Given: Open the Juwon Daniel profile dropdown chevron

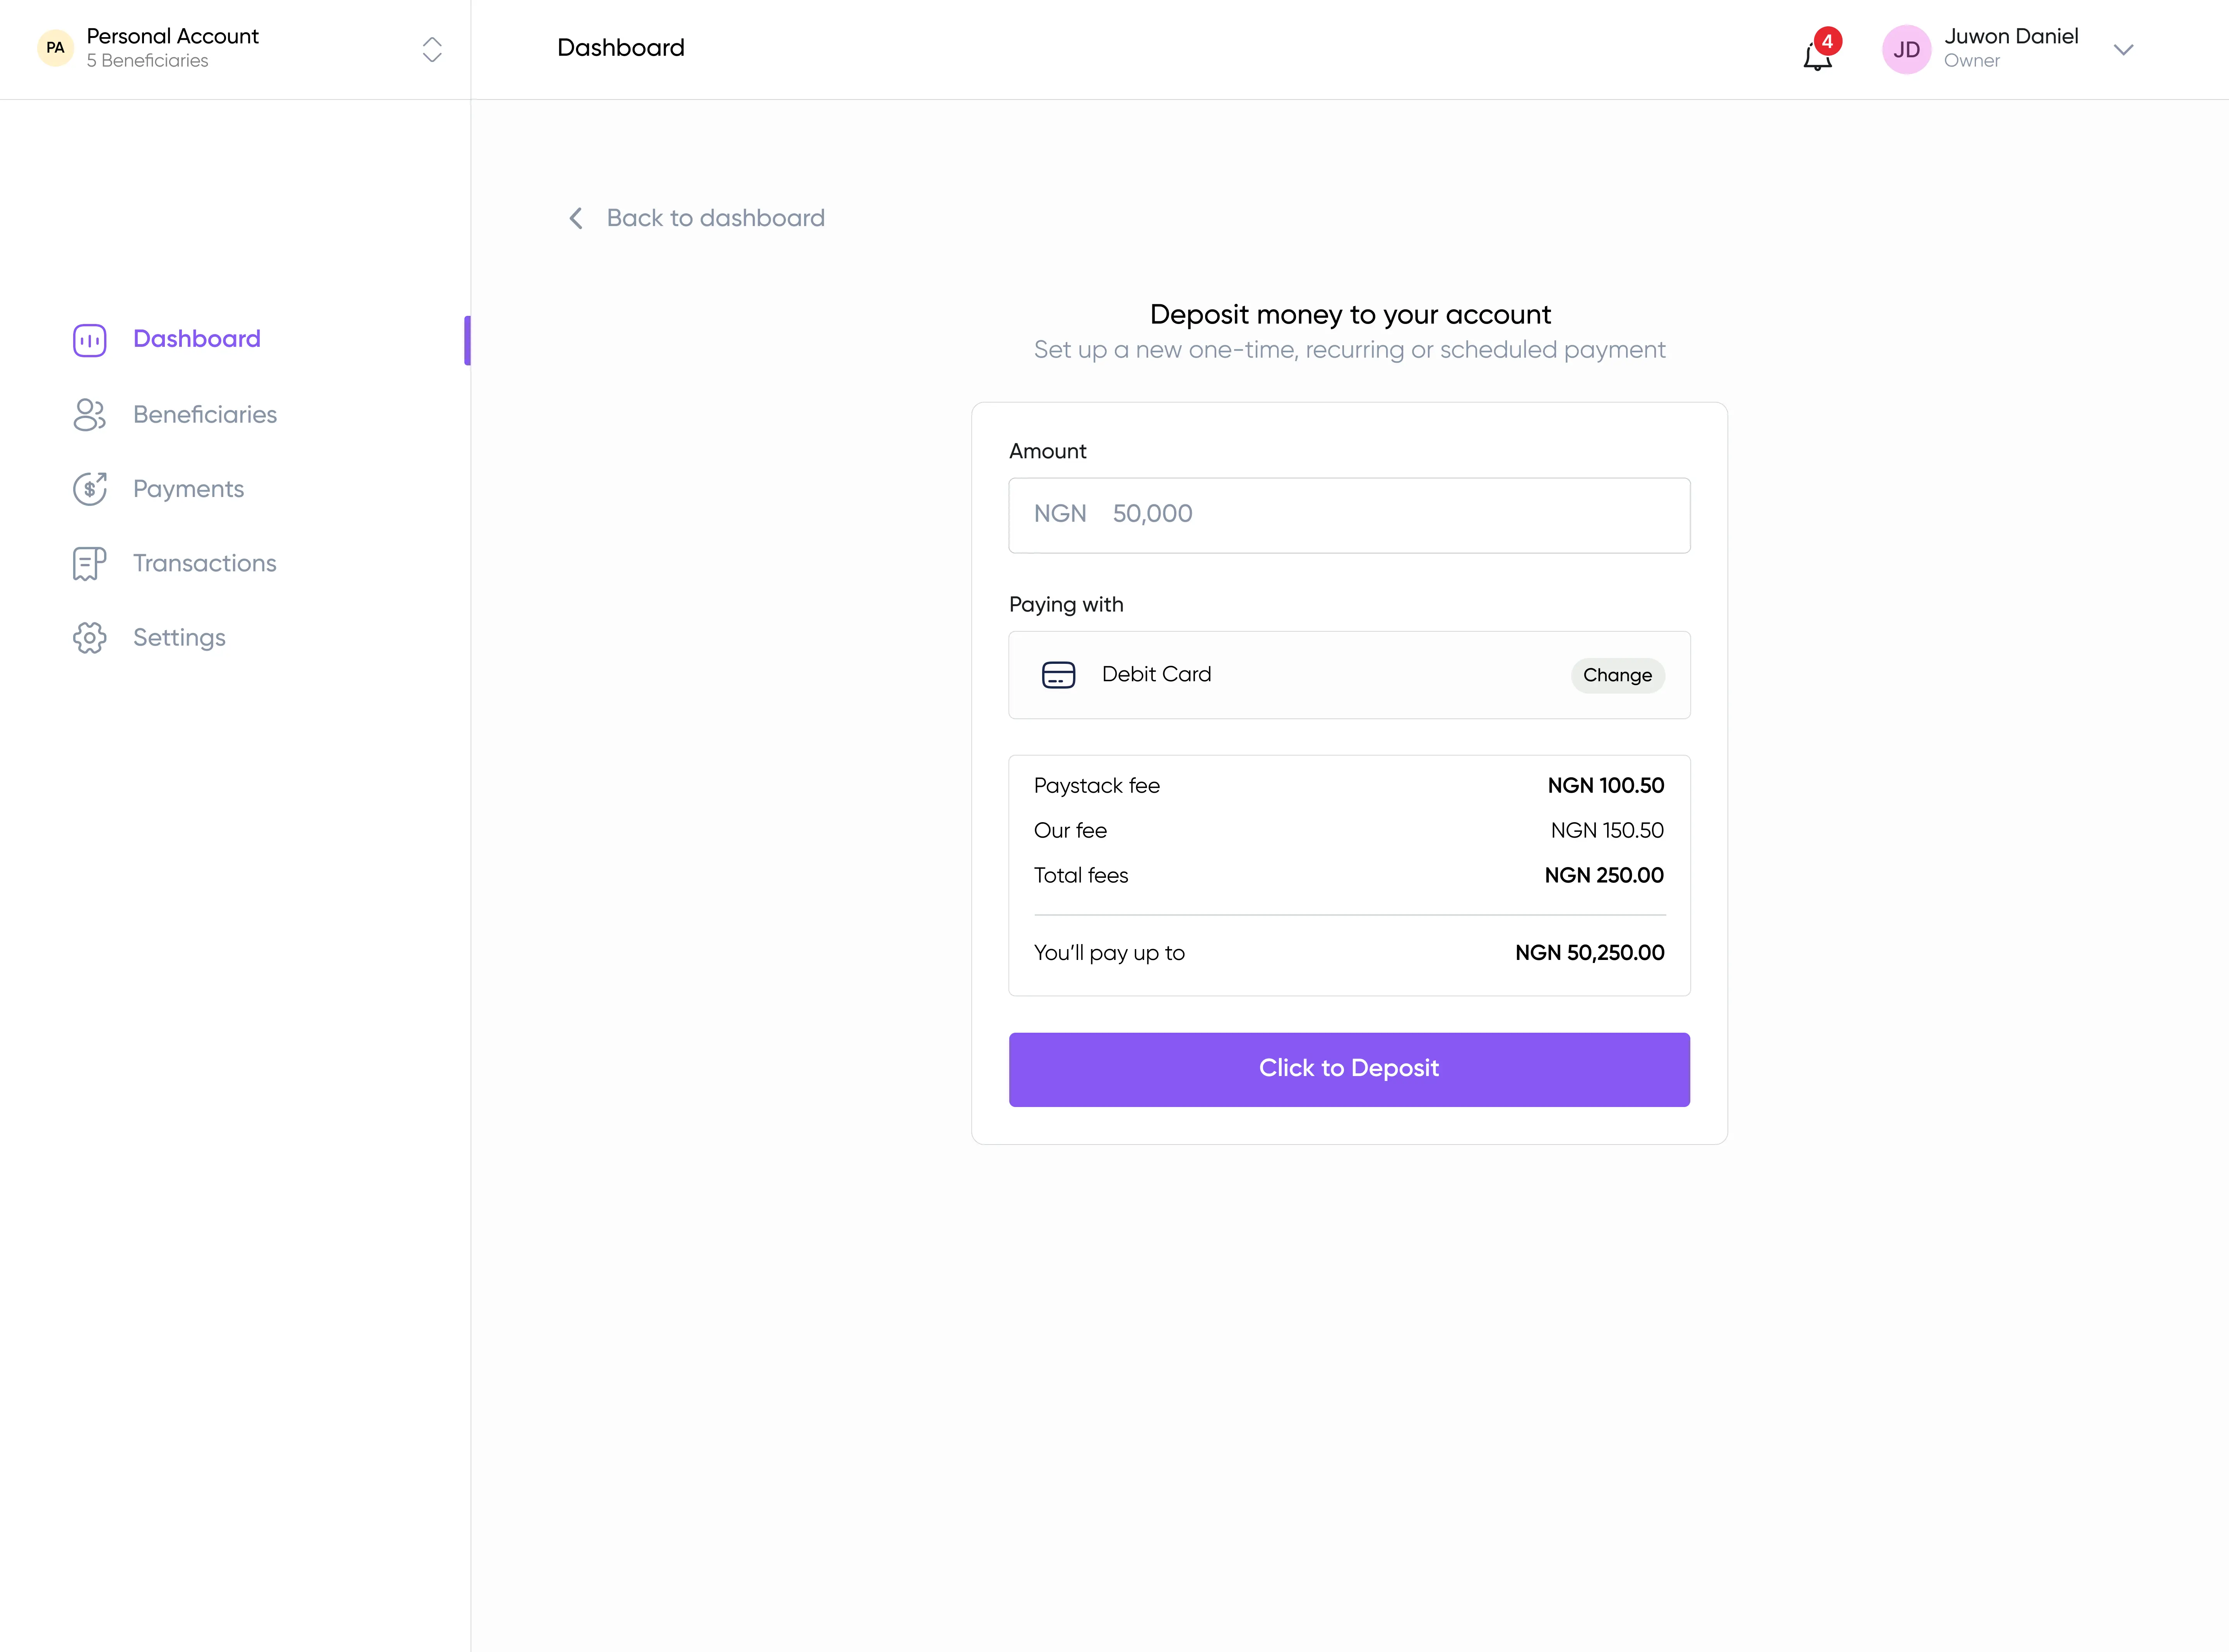Looking at the screenshot, I should coord(2124,50).
